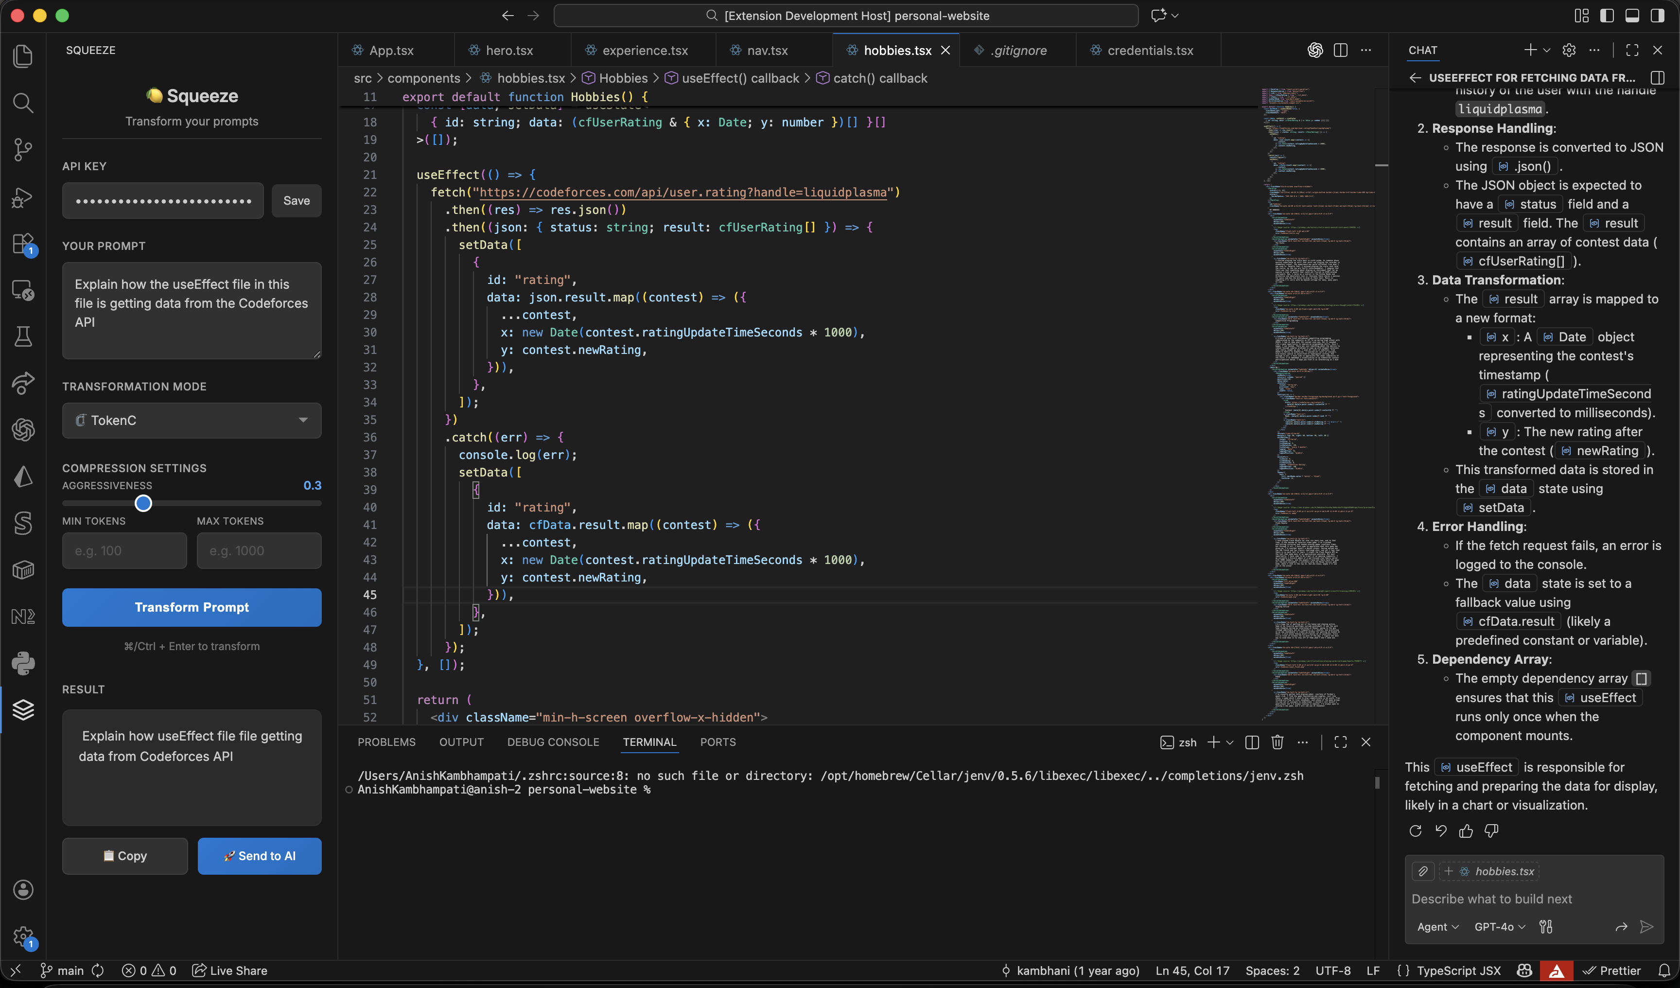Open the GPT-4o model picker dropdown

(x=1499, y=927)
